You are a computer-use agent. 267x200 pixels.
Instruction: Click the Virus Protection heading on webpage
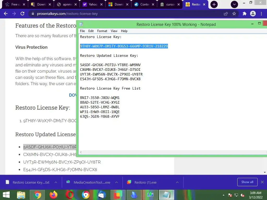pyautogui.click(x=31, y=47)
